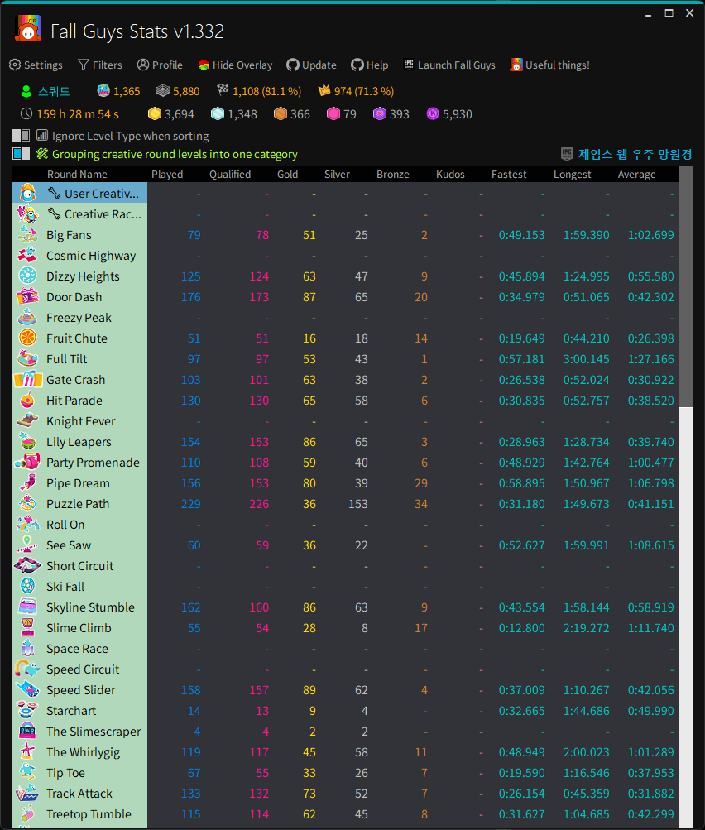Screen dimensions: 705x830
Task: Click the rounds count 5,880 stat
Action: click(178, 91)
